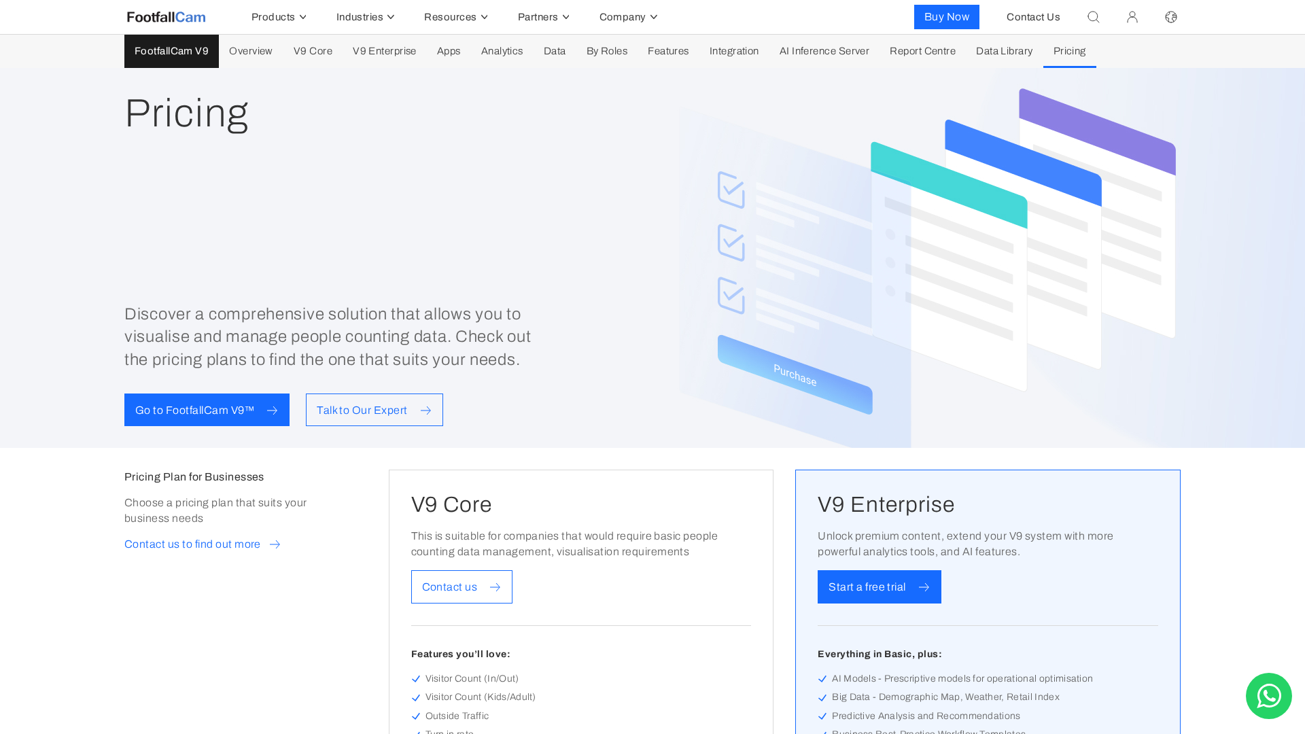The height and width of the screenshot is (734, 1305).
Task: Open the Report Centre tab
Action: (x=922, y=51)
